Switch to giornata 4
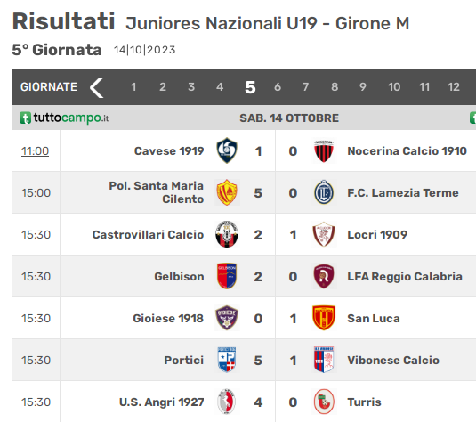This screenshot has height=422, width=476. point(220,87)
